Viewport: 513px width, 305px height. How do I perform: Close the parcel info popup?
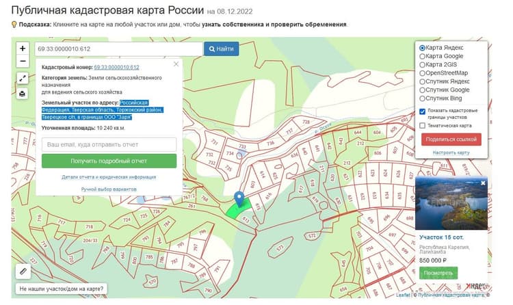point(176,64)
